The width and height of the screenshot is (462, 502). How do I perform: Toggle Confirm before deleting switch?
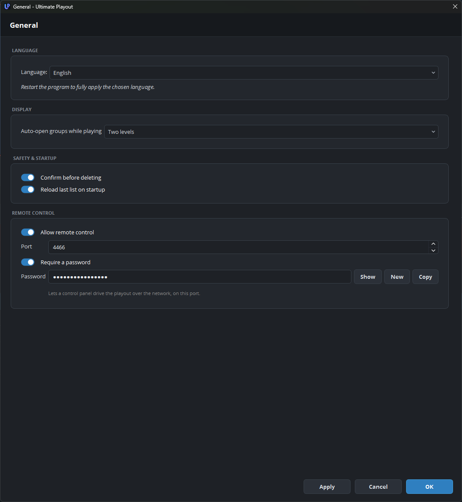coord(28,177)
